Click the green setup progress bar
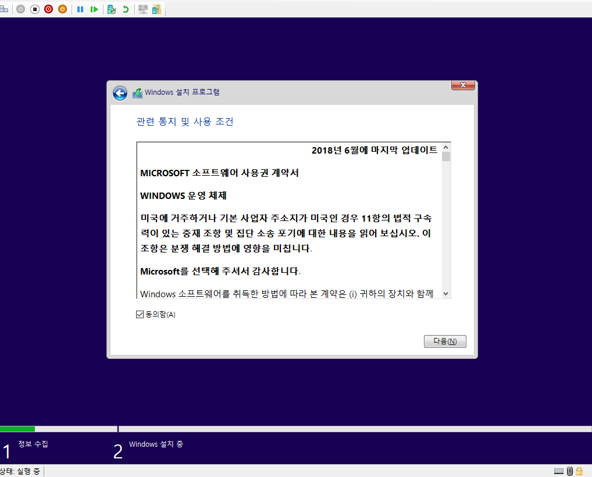The height and width of the screenshot is (477, 592). pos(17,429)
